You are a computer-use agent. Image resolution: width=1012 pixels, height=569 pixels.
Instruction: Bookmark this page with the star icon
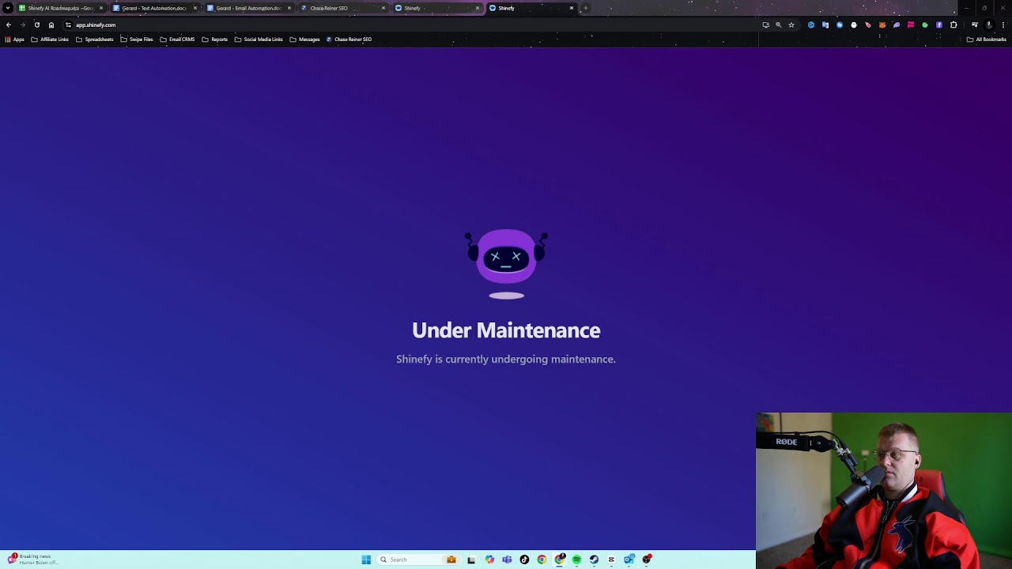coord(791,24)
